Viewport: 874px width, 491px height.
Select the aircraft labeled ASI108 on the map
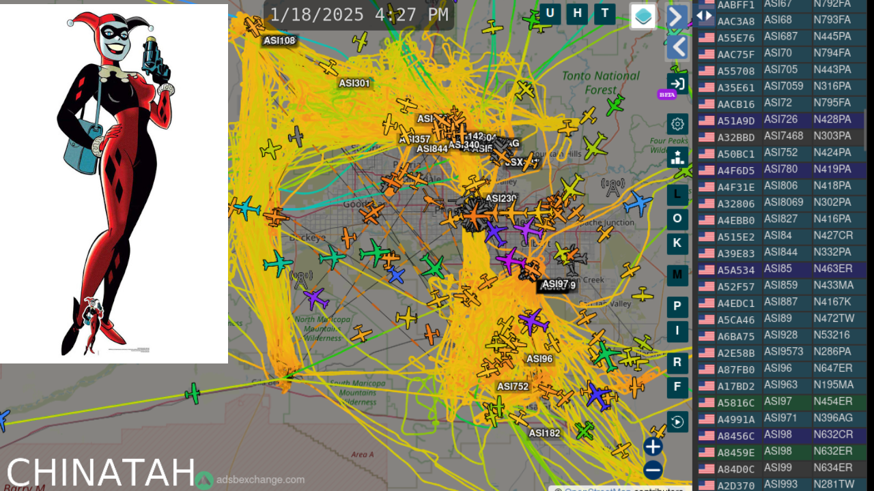[254, 26]
